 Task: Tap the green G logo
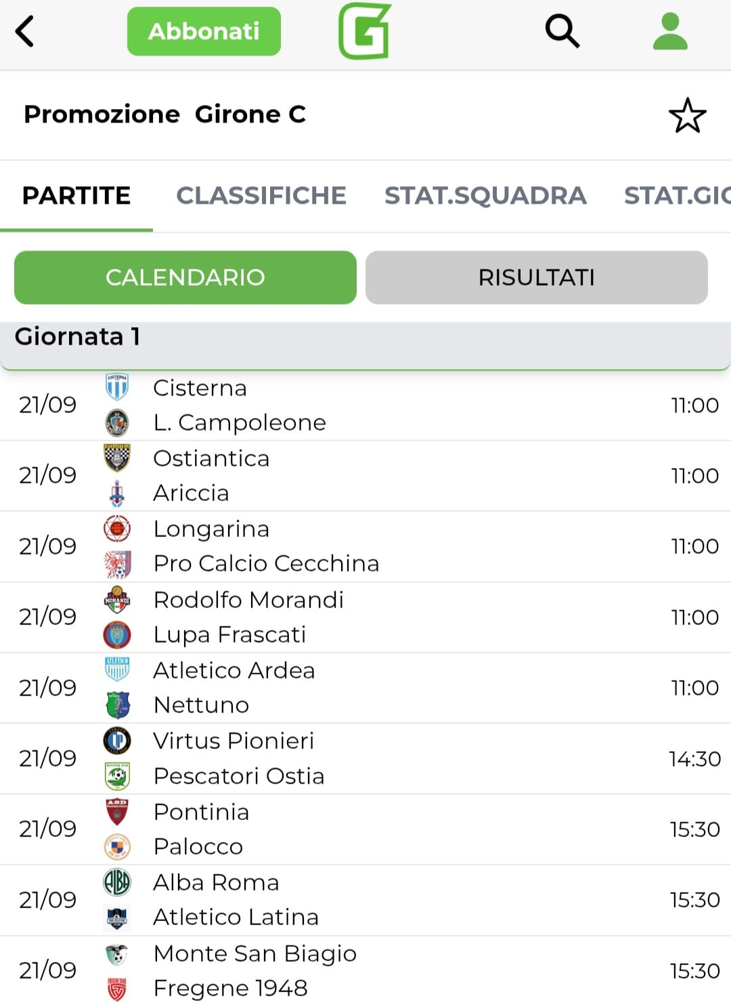(365, 31)
